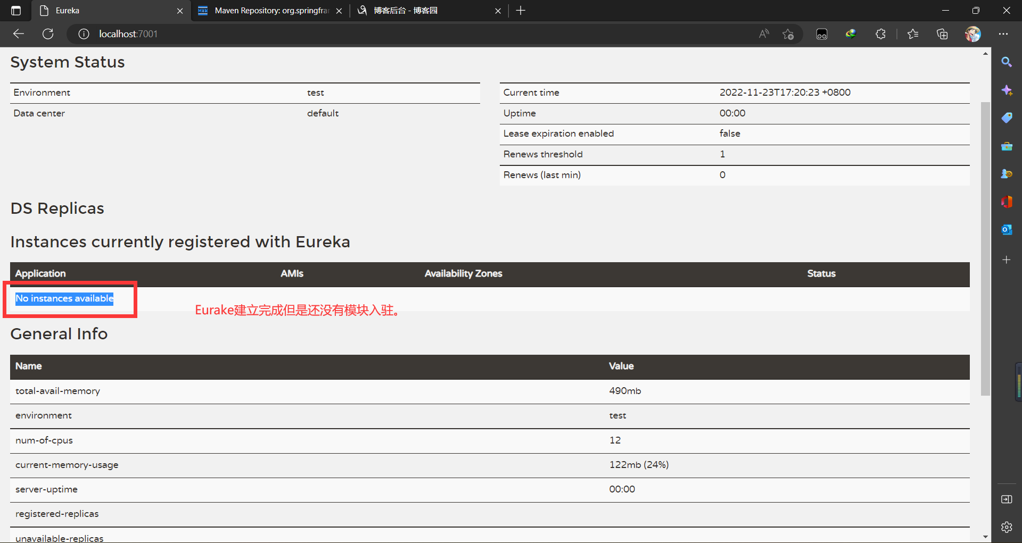Click the 'System Status' heading
Viewport: 1022px width, 543px height.
coord(68,62)
